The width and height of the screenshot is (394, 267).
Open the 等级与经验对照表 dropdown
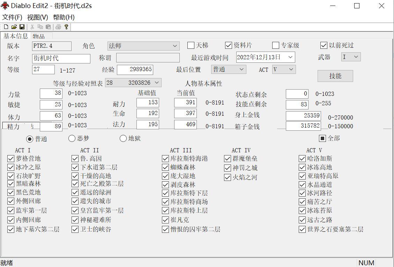click(133, 83)
